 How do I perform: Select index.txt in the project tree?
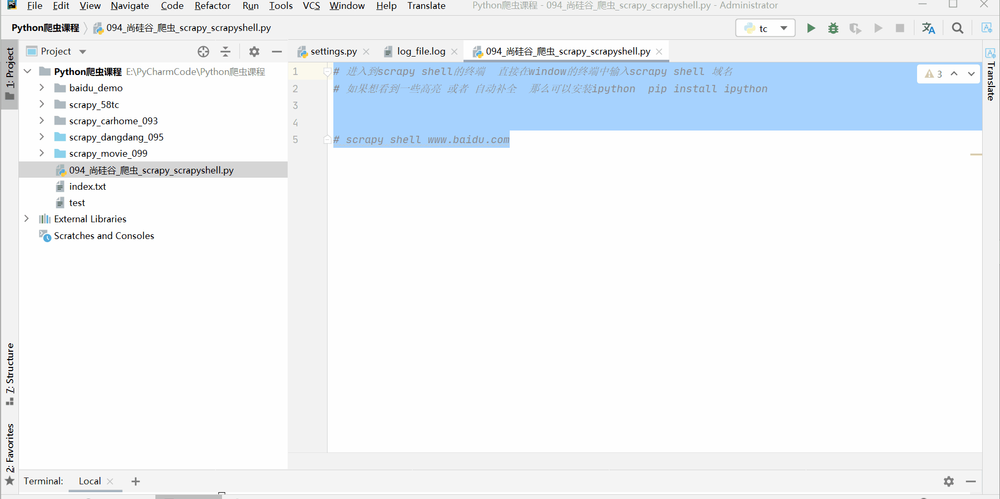88,186
